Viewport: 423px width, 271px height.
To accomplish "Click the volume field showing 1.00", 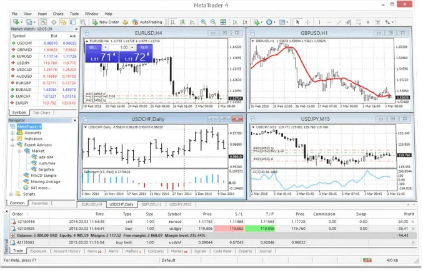I will [x=120, y=47].
